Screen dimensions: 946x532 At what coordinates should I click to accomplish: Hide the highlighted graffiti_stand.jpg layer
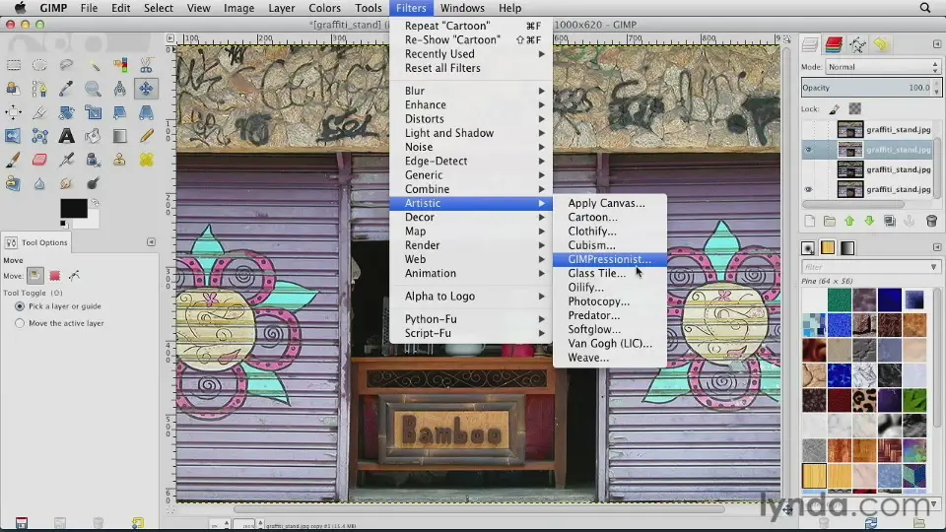click(808, 150)
